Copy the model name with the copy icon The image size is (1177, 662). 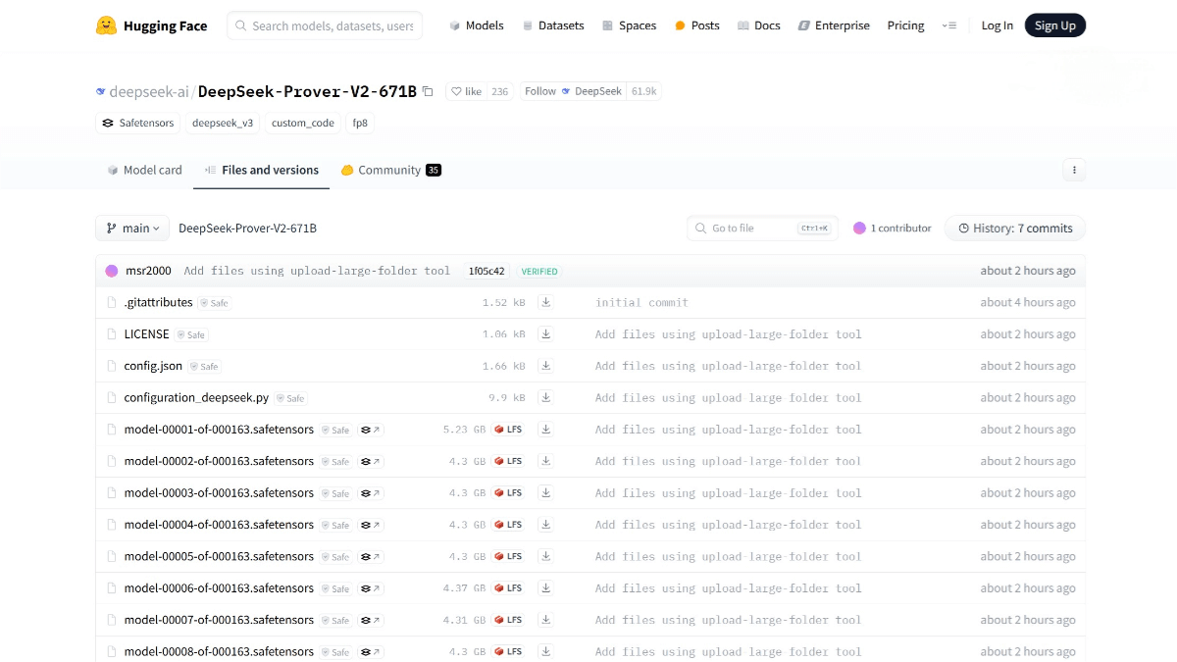pos(428,91)
